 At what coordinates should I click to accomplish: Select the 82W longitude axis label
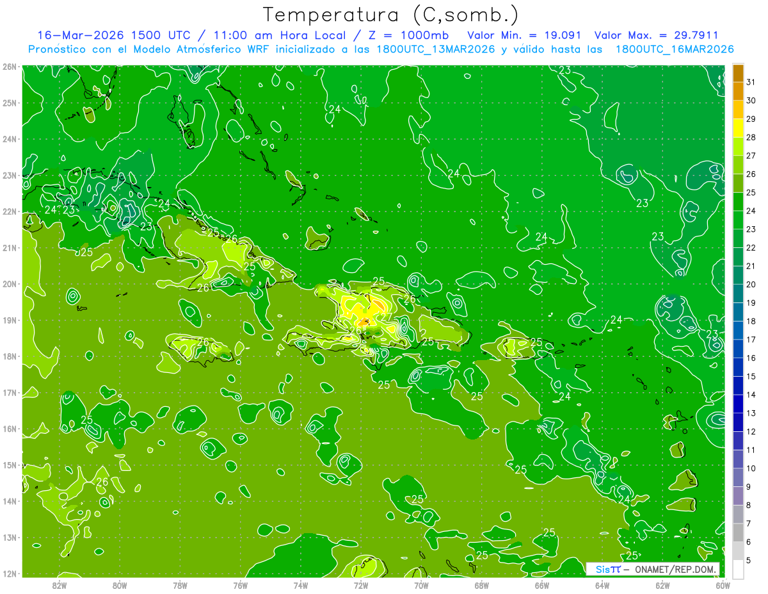60,585
